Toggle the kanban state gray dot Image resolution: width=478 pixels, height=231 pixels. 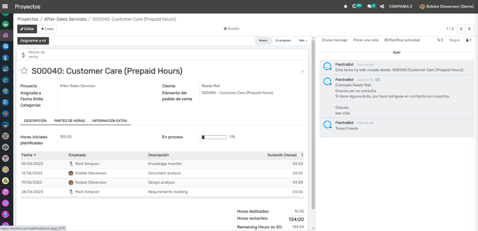(302, 72)
